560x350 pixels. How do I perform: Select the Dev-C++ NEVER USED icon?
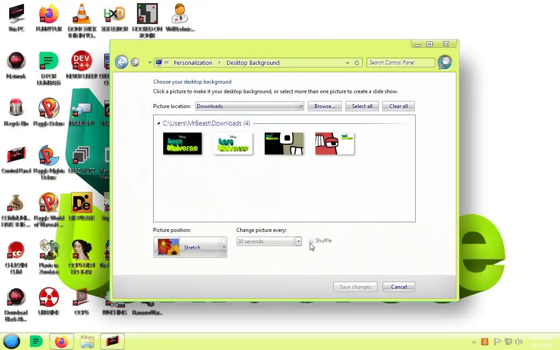pos(81,65)
